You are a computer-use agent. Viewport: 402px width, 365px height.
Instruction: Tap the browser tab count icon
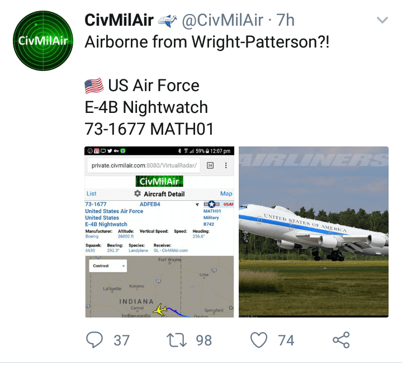point(210,165)
